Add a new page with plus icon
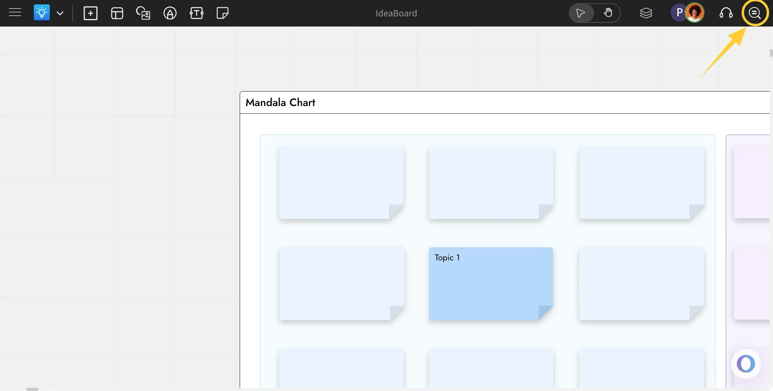This screenshot has width=773, height=391. tap(90, 13)
